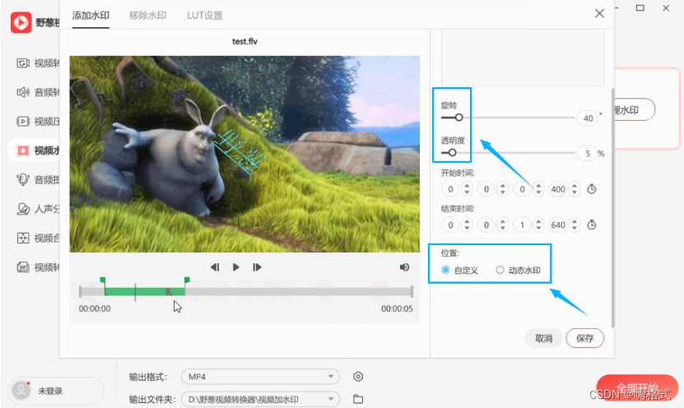This screenshot has width=684, height=408.
Task: Click the transparency slider handle
Action: click(453, 152)
